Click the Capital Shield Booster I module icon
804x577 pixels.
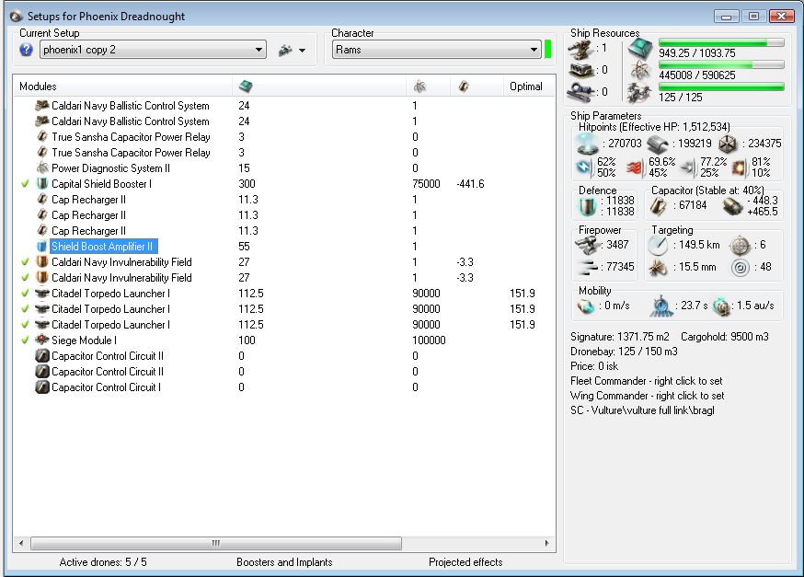42,184
